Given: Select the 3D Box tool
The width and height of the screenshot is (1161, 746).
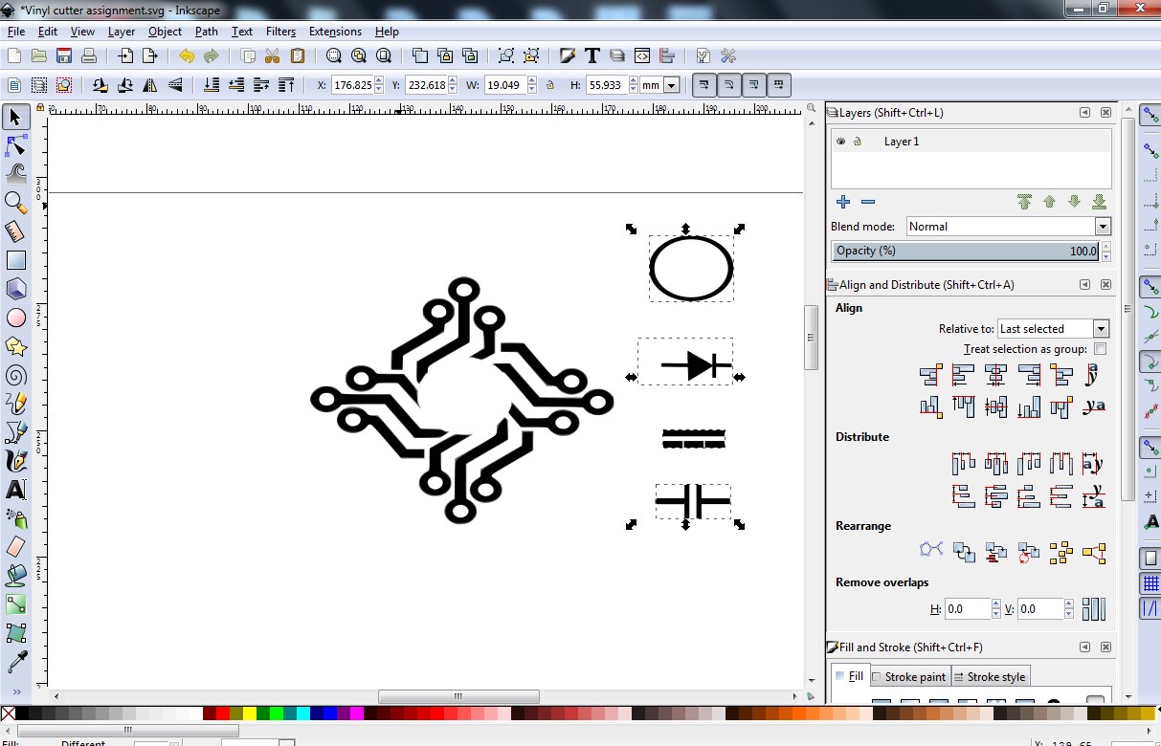Looking at the screenshot, I should [15, 289].
